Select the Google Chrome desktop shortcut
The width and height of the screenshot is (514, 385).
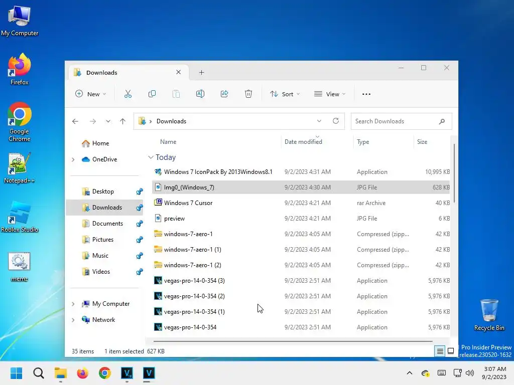click(20, 122)
